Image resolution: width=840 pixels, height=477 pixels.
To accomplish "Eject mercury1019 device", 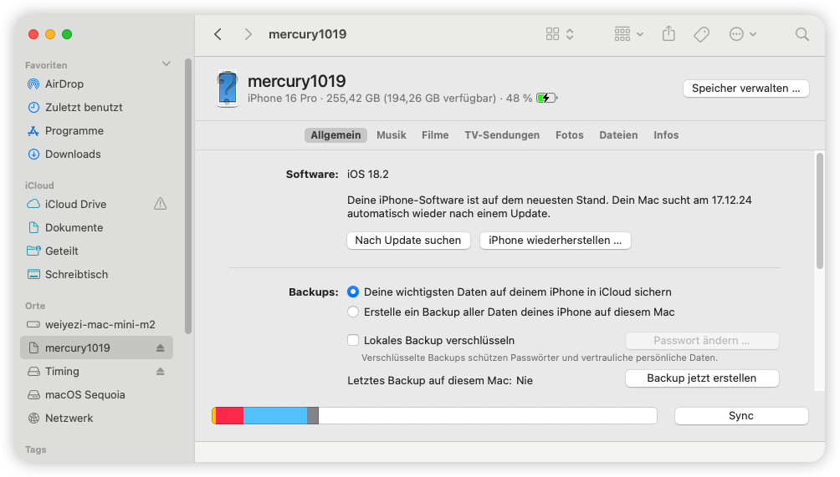I will [160, 348].
